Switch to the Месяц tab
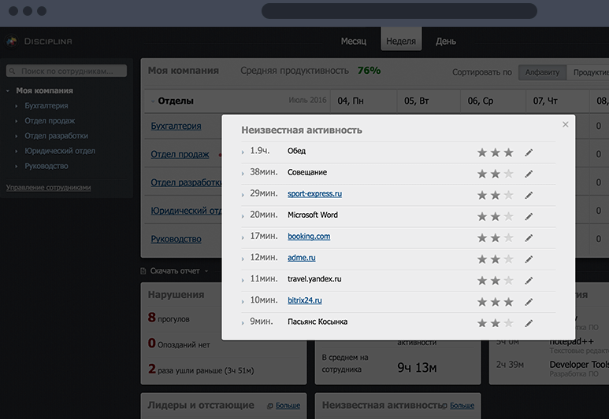Screen dimensions: 609x419 [354, 41]
